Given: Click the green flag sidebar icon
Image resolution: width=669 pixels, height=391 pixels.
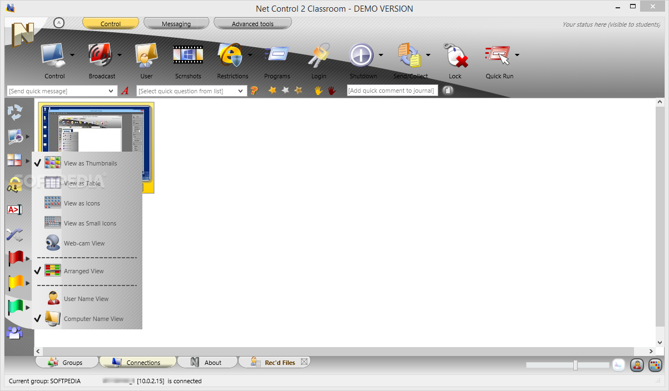Looking at the screenshot, I should click(x=15, y=308).
